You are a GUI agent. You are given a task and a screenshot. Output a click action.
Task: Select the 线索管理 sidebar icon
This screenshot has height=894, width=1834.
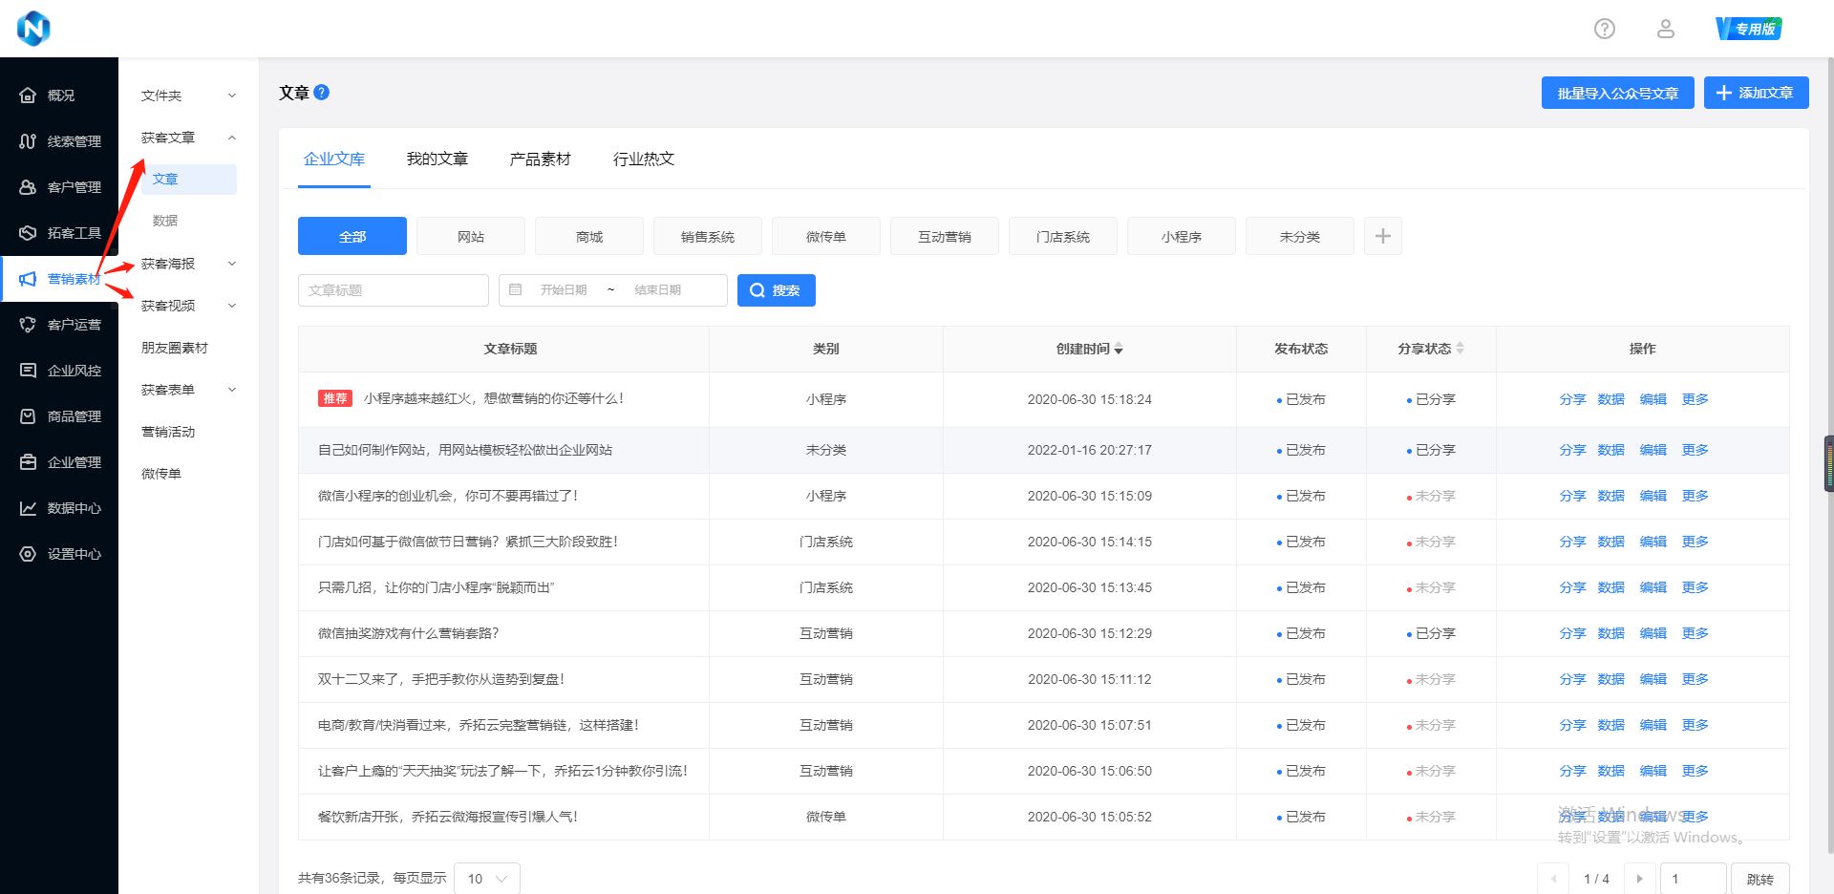29,140
